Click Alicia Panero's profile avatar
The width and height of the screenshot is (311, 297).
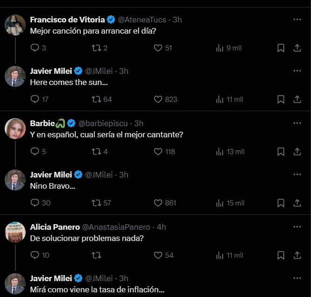pyautogui.click(x=15, y=232)
